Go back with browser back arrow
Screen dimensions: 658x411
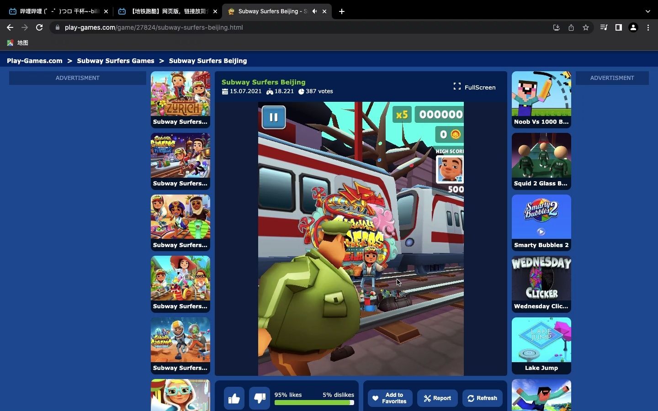pyautogui.click(x=10, y=27)
